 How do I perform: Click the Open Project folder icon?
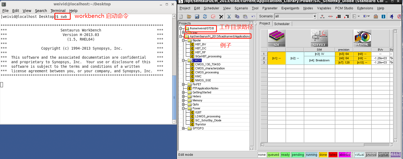point(189,17)
